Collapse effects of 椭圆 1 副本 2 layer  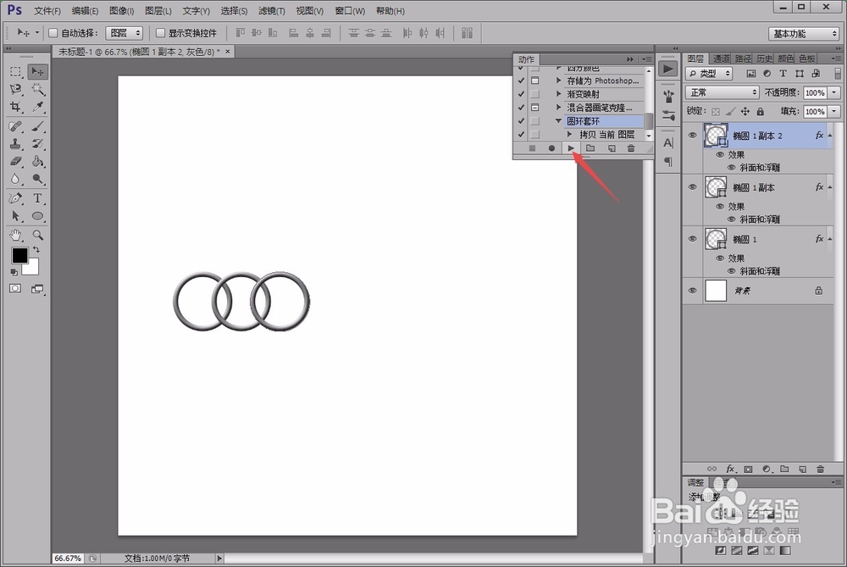830,135
